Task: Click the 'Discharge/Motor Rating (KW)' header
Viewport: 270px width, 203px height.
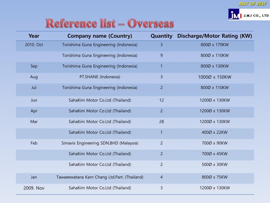Action: [215, 36]
